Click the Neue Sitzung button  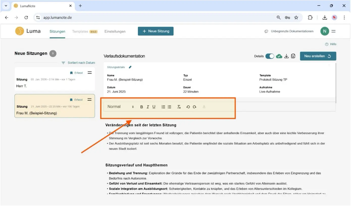156,31
